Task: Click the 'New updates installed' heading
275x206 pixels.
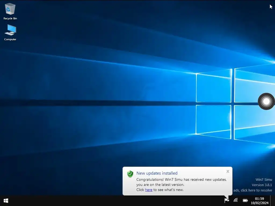Action: coord(157,173)
